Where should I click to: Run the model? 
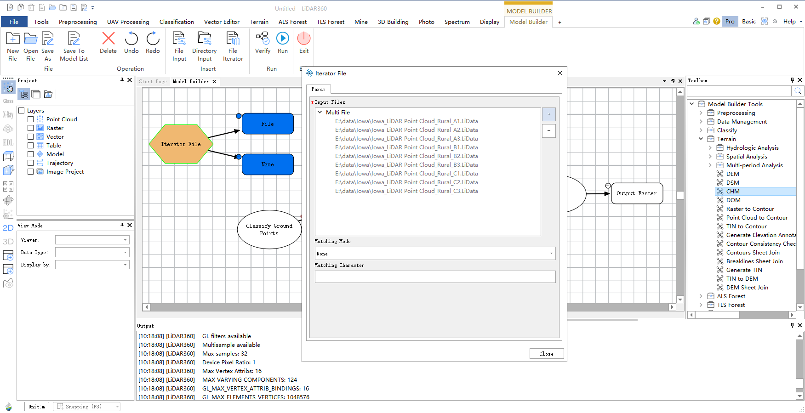pos(283,43)
